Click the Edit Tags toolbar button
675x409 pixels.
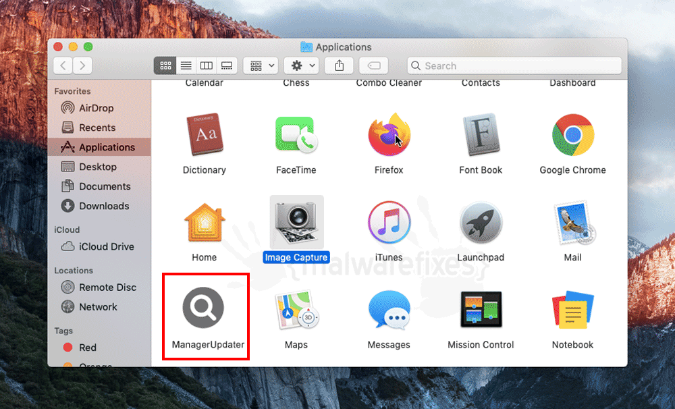click(x=374, y=65)
